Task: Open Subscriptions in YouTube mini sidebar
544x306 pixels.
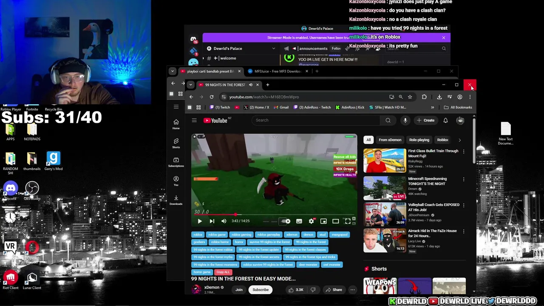Action: point(176,162)
